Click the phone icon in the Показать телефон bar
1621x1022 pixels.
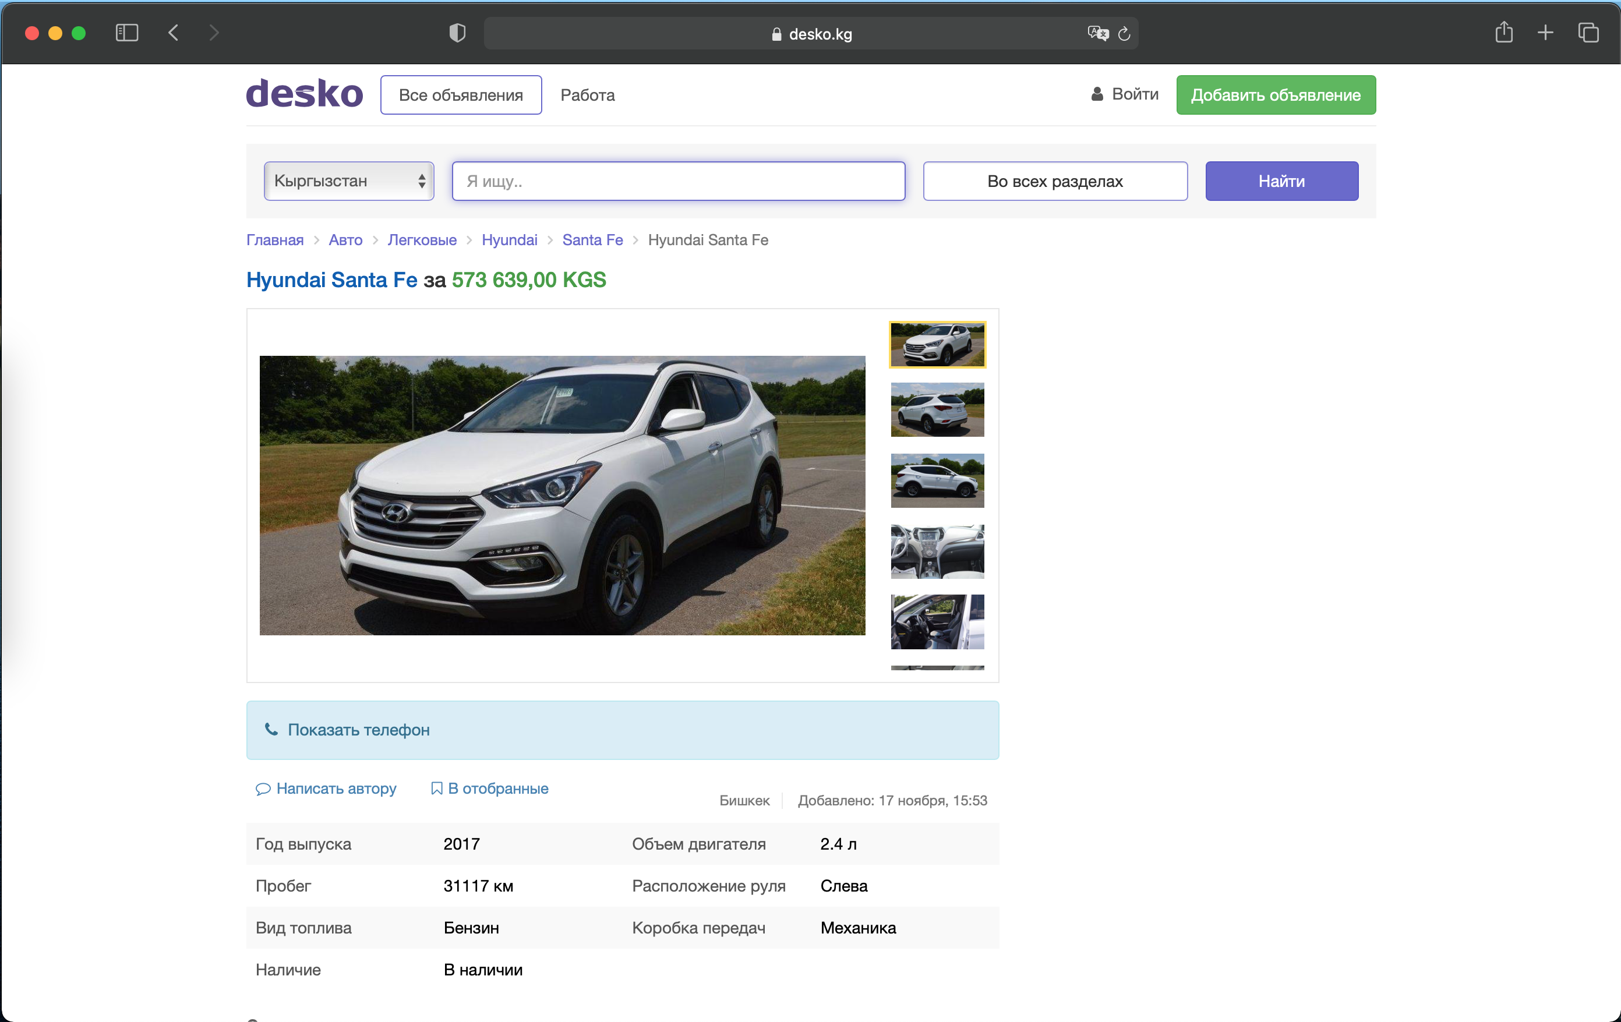pyautogui.click(x=271, y=729)
